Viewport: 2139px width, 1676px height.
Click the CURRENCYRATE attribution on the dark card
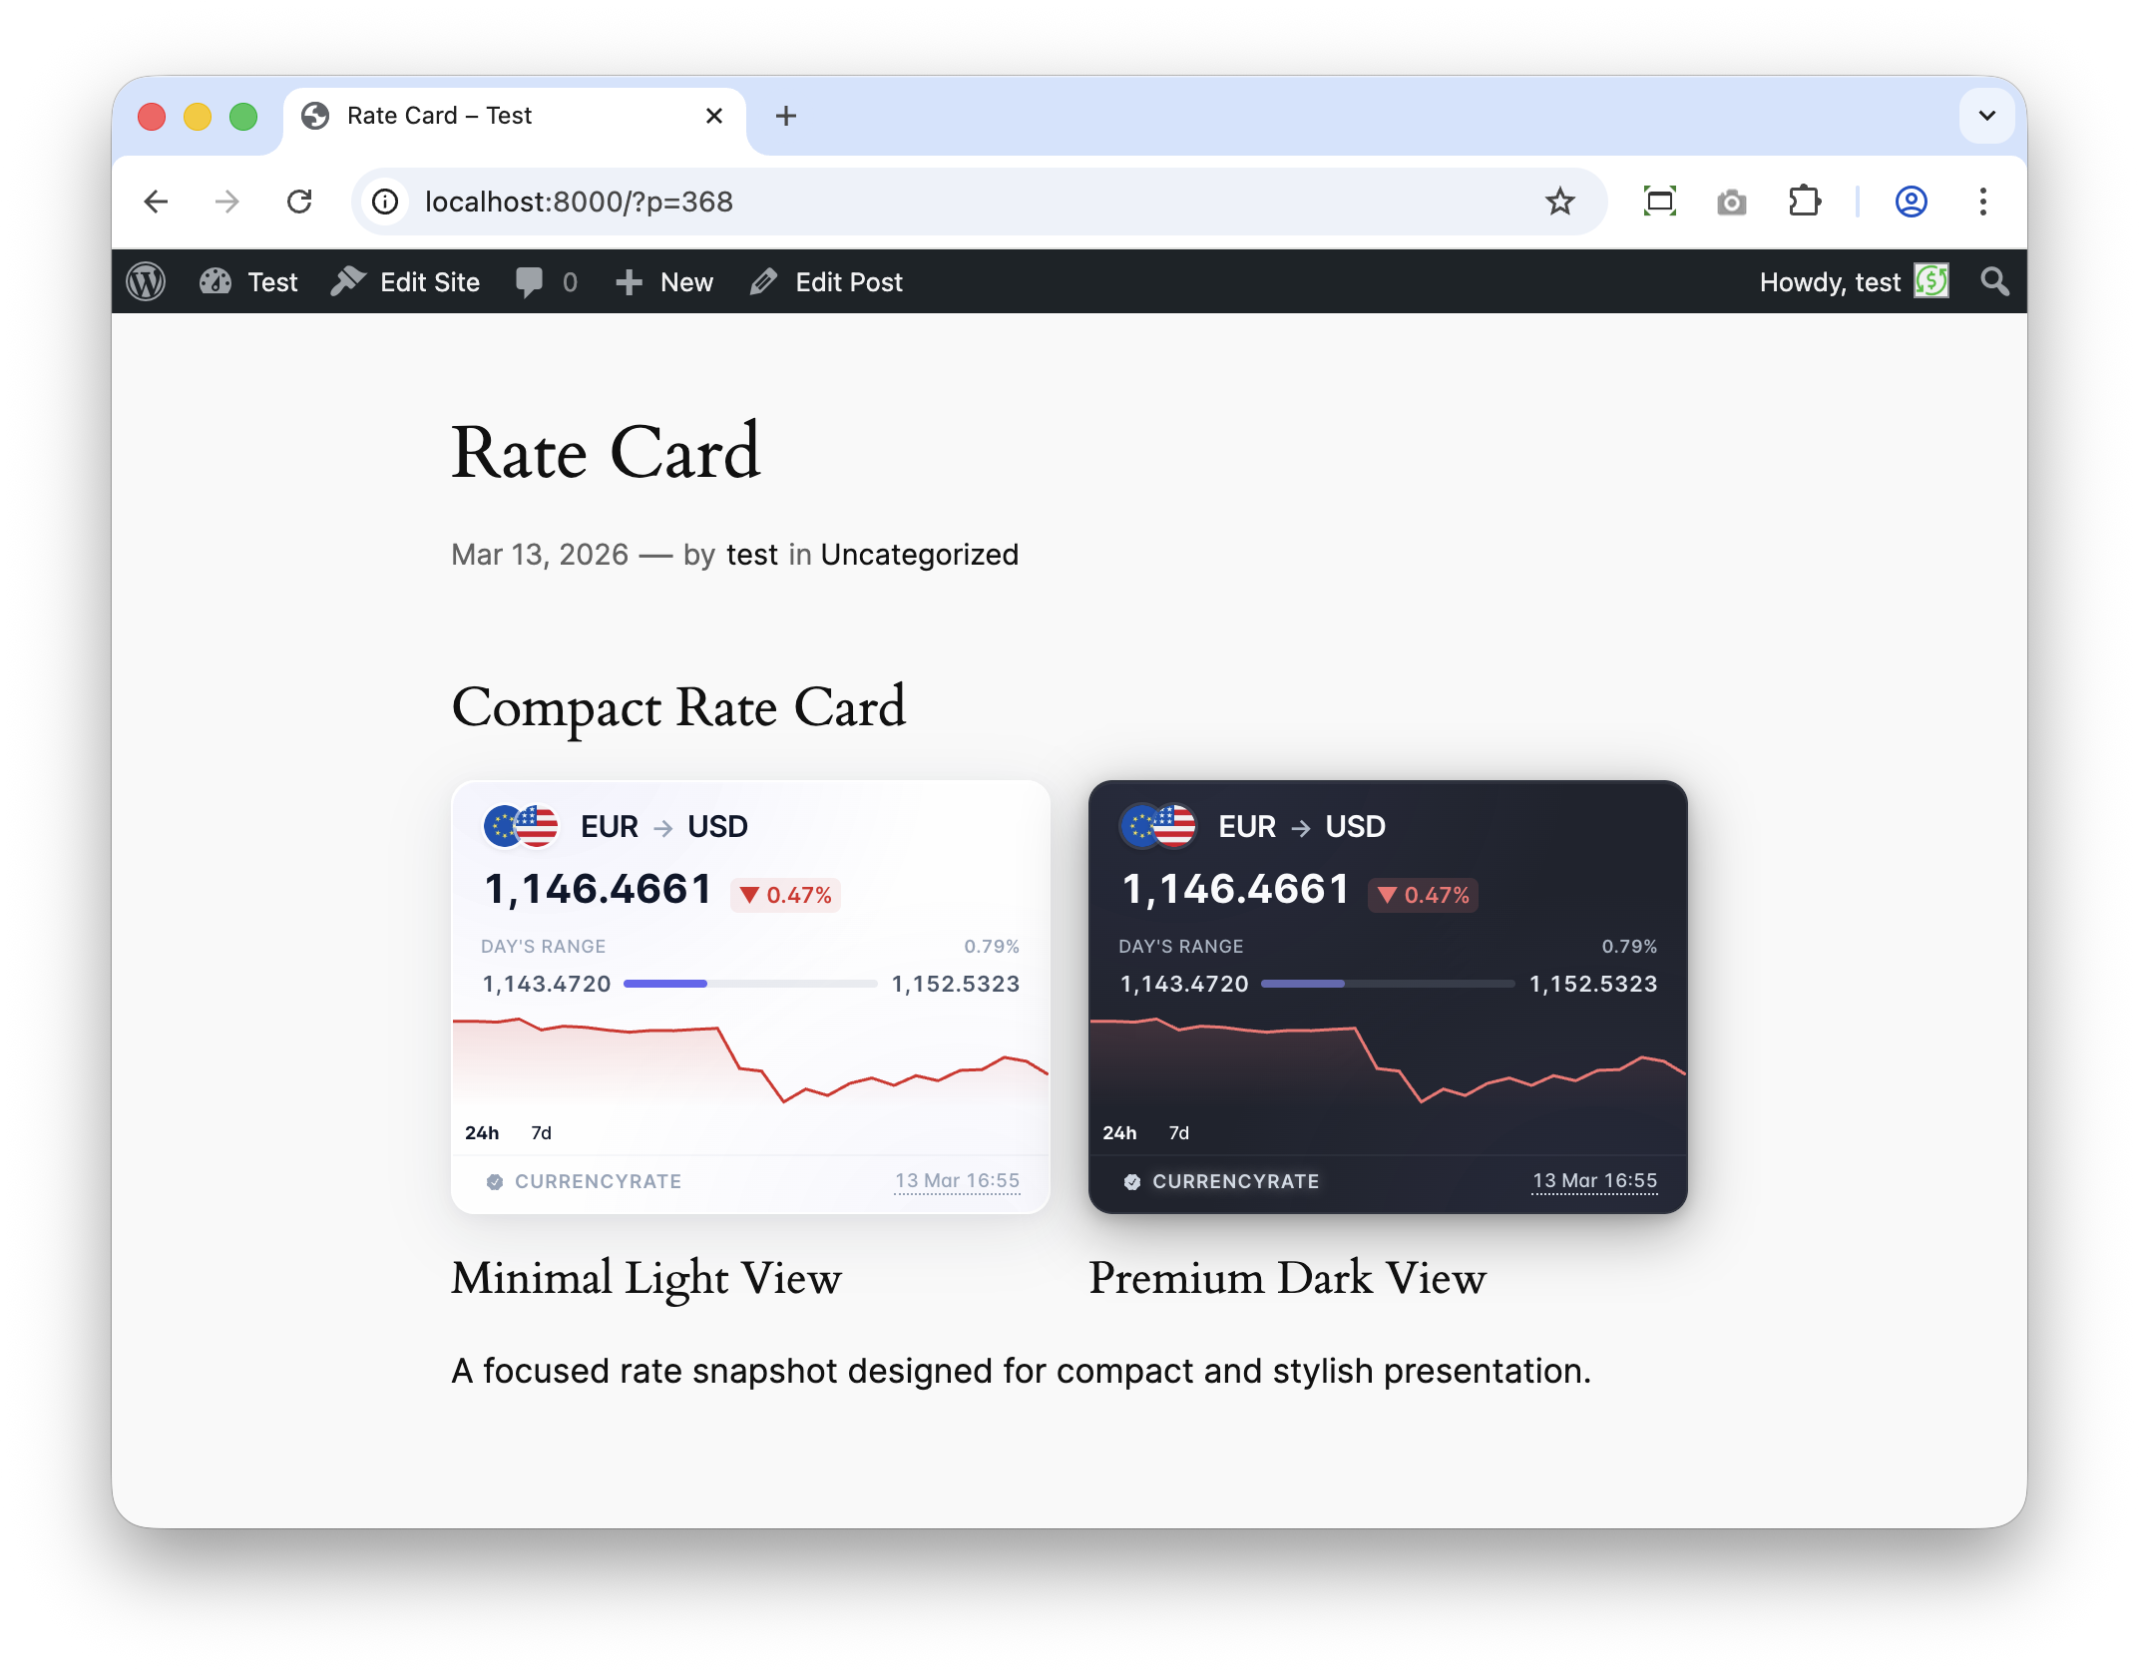pyautogui.click(x=1235, y=1181)
